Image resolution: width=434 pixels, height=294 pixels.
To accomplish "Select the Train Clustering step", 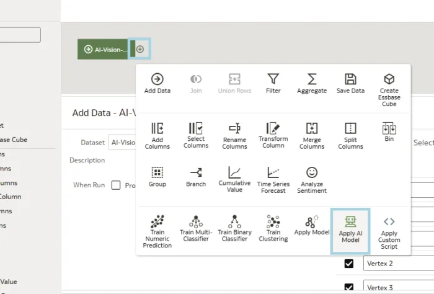I will tap(273, 222).
